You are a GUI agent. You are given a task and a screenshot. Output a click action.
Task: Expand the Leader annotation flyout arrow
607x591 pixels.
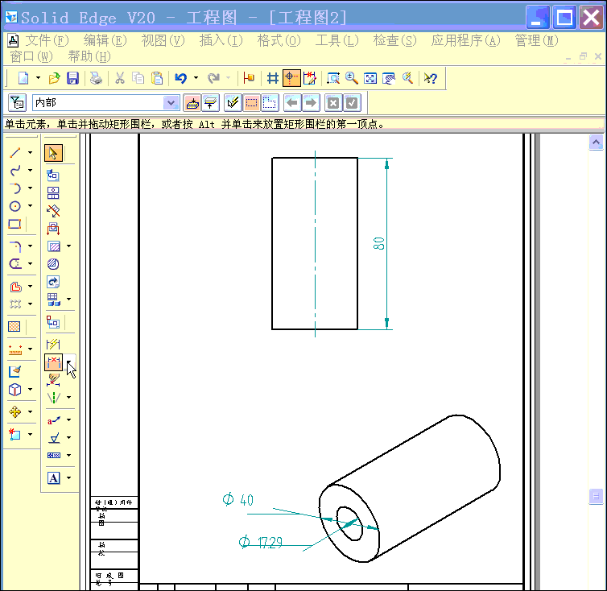(69, 419)
